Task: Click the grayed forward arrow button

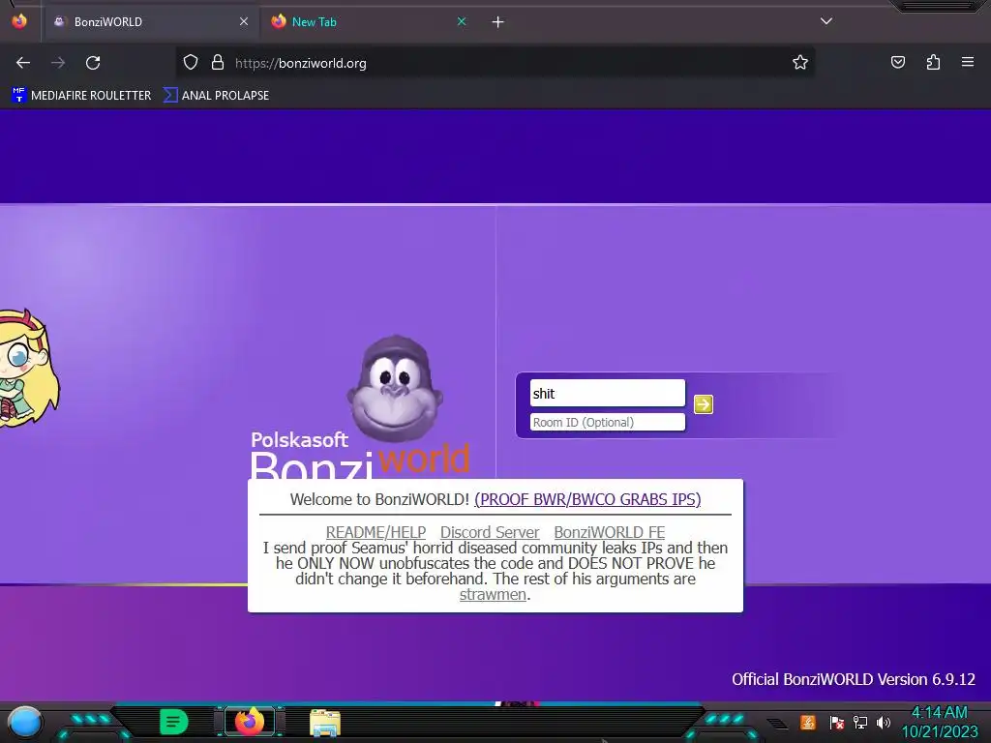Action: [x=58, y=63]
